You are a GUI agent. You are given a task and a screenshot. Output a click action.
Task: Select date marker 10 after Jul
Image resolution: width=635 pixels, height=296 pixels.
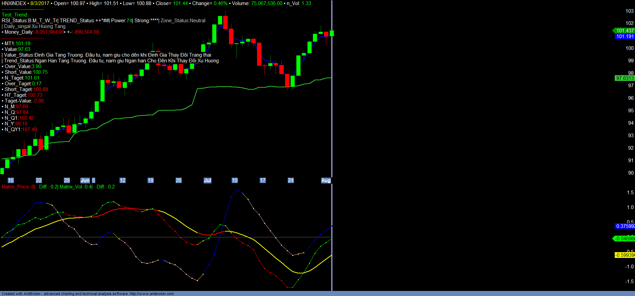tap(235, 180)
